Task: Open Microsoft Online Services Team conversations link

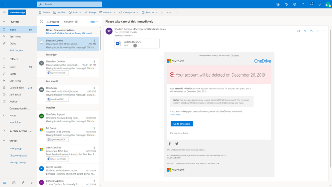Action: (x=70, y=33)
